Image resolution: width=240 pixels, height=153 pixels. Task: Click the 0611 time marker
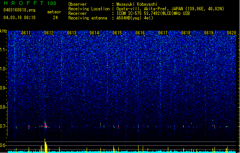26,33
